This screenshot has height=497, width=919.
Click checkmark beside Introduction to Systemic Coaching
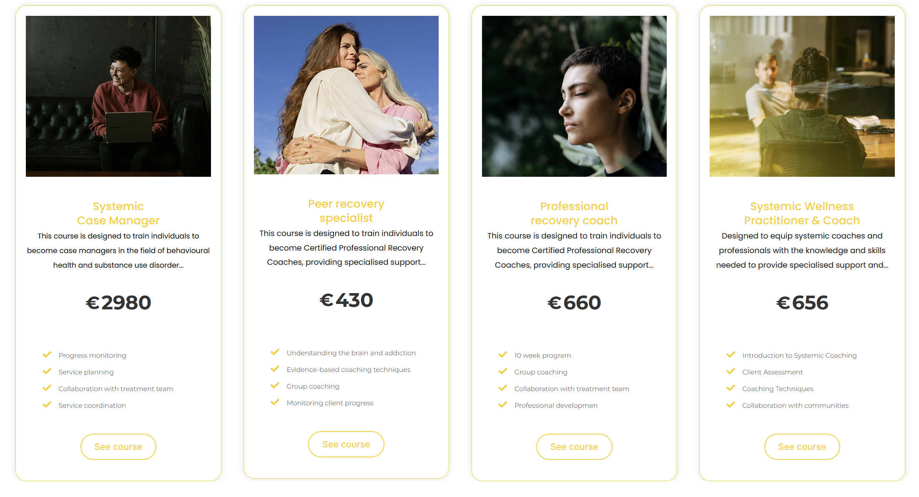731,355
